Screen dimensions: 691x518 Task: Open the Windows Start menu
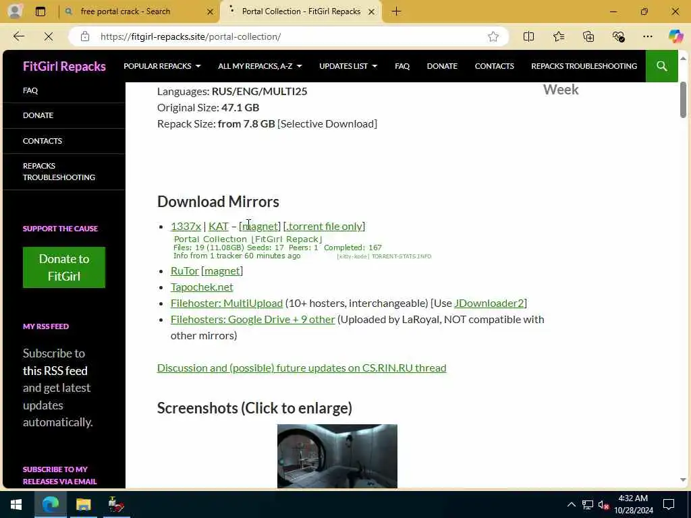pos(16,505)
